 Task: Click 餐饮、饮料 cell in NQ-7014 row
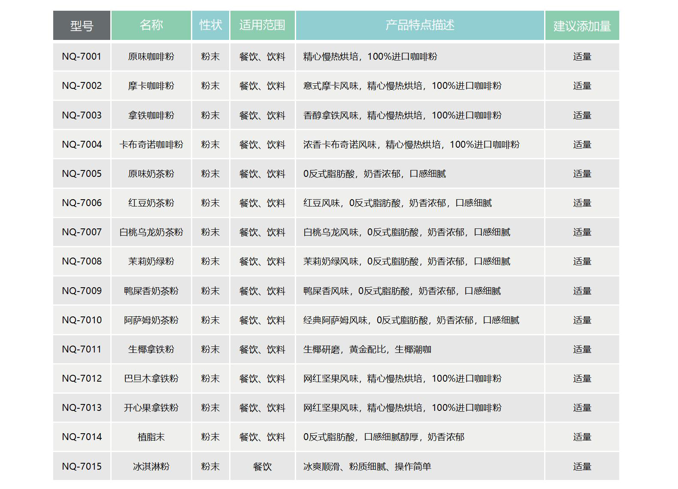point(262,437)
